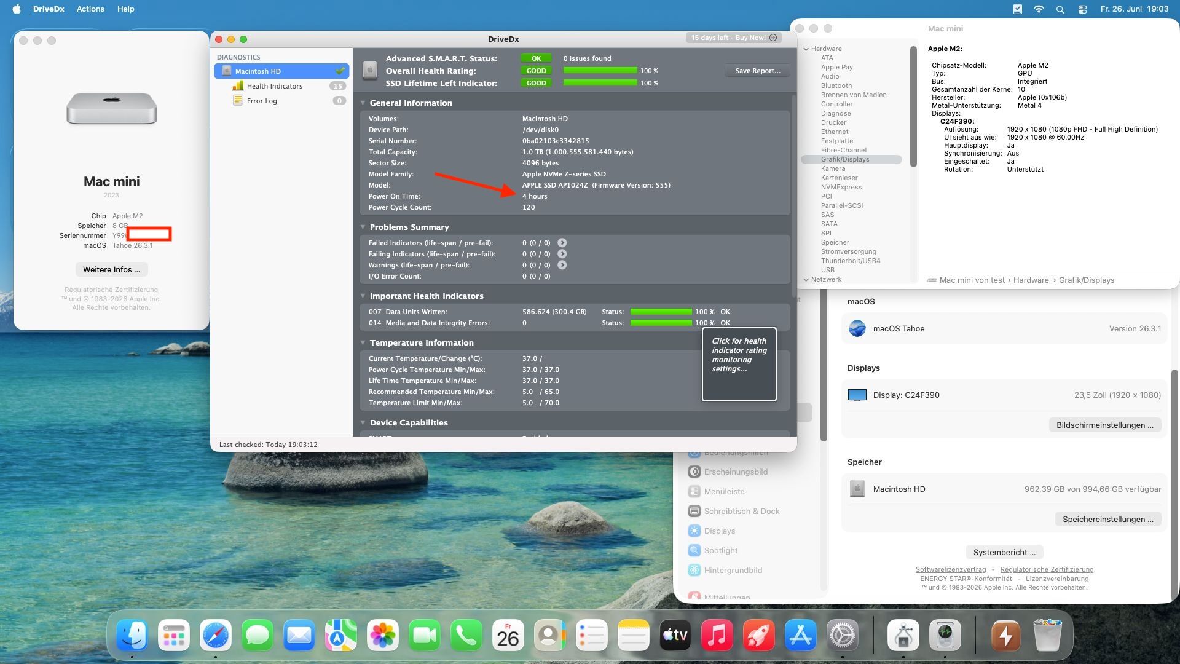Click the Overall Health Rating progress bar

[x=600, y=71]
